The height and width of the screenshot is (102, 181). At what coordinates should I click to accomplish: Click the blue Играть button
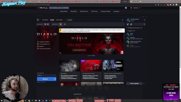(x=45, y=79)
